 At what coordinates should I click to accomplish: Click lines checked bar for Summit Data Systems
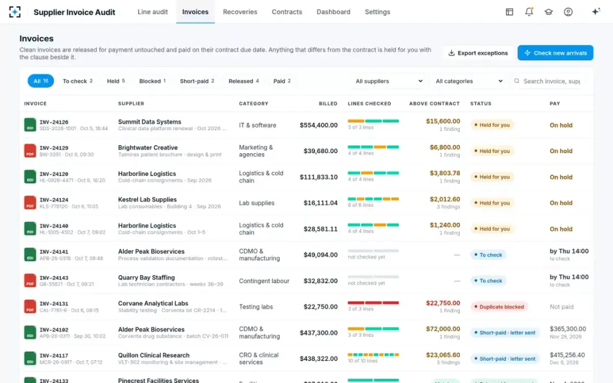point(373,121)
